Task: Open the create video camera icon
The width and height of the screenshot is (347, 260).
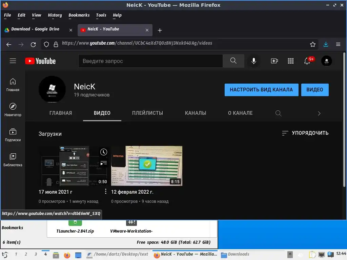Action: pos(274,61)
